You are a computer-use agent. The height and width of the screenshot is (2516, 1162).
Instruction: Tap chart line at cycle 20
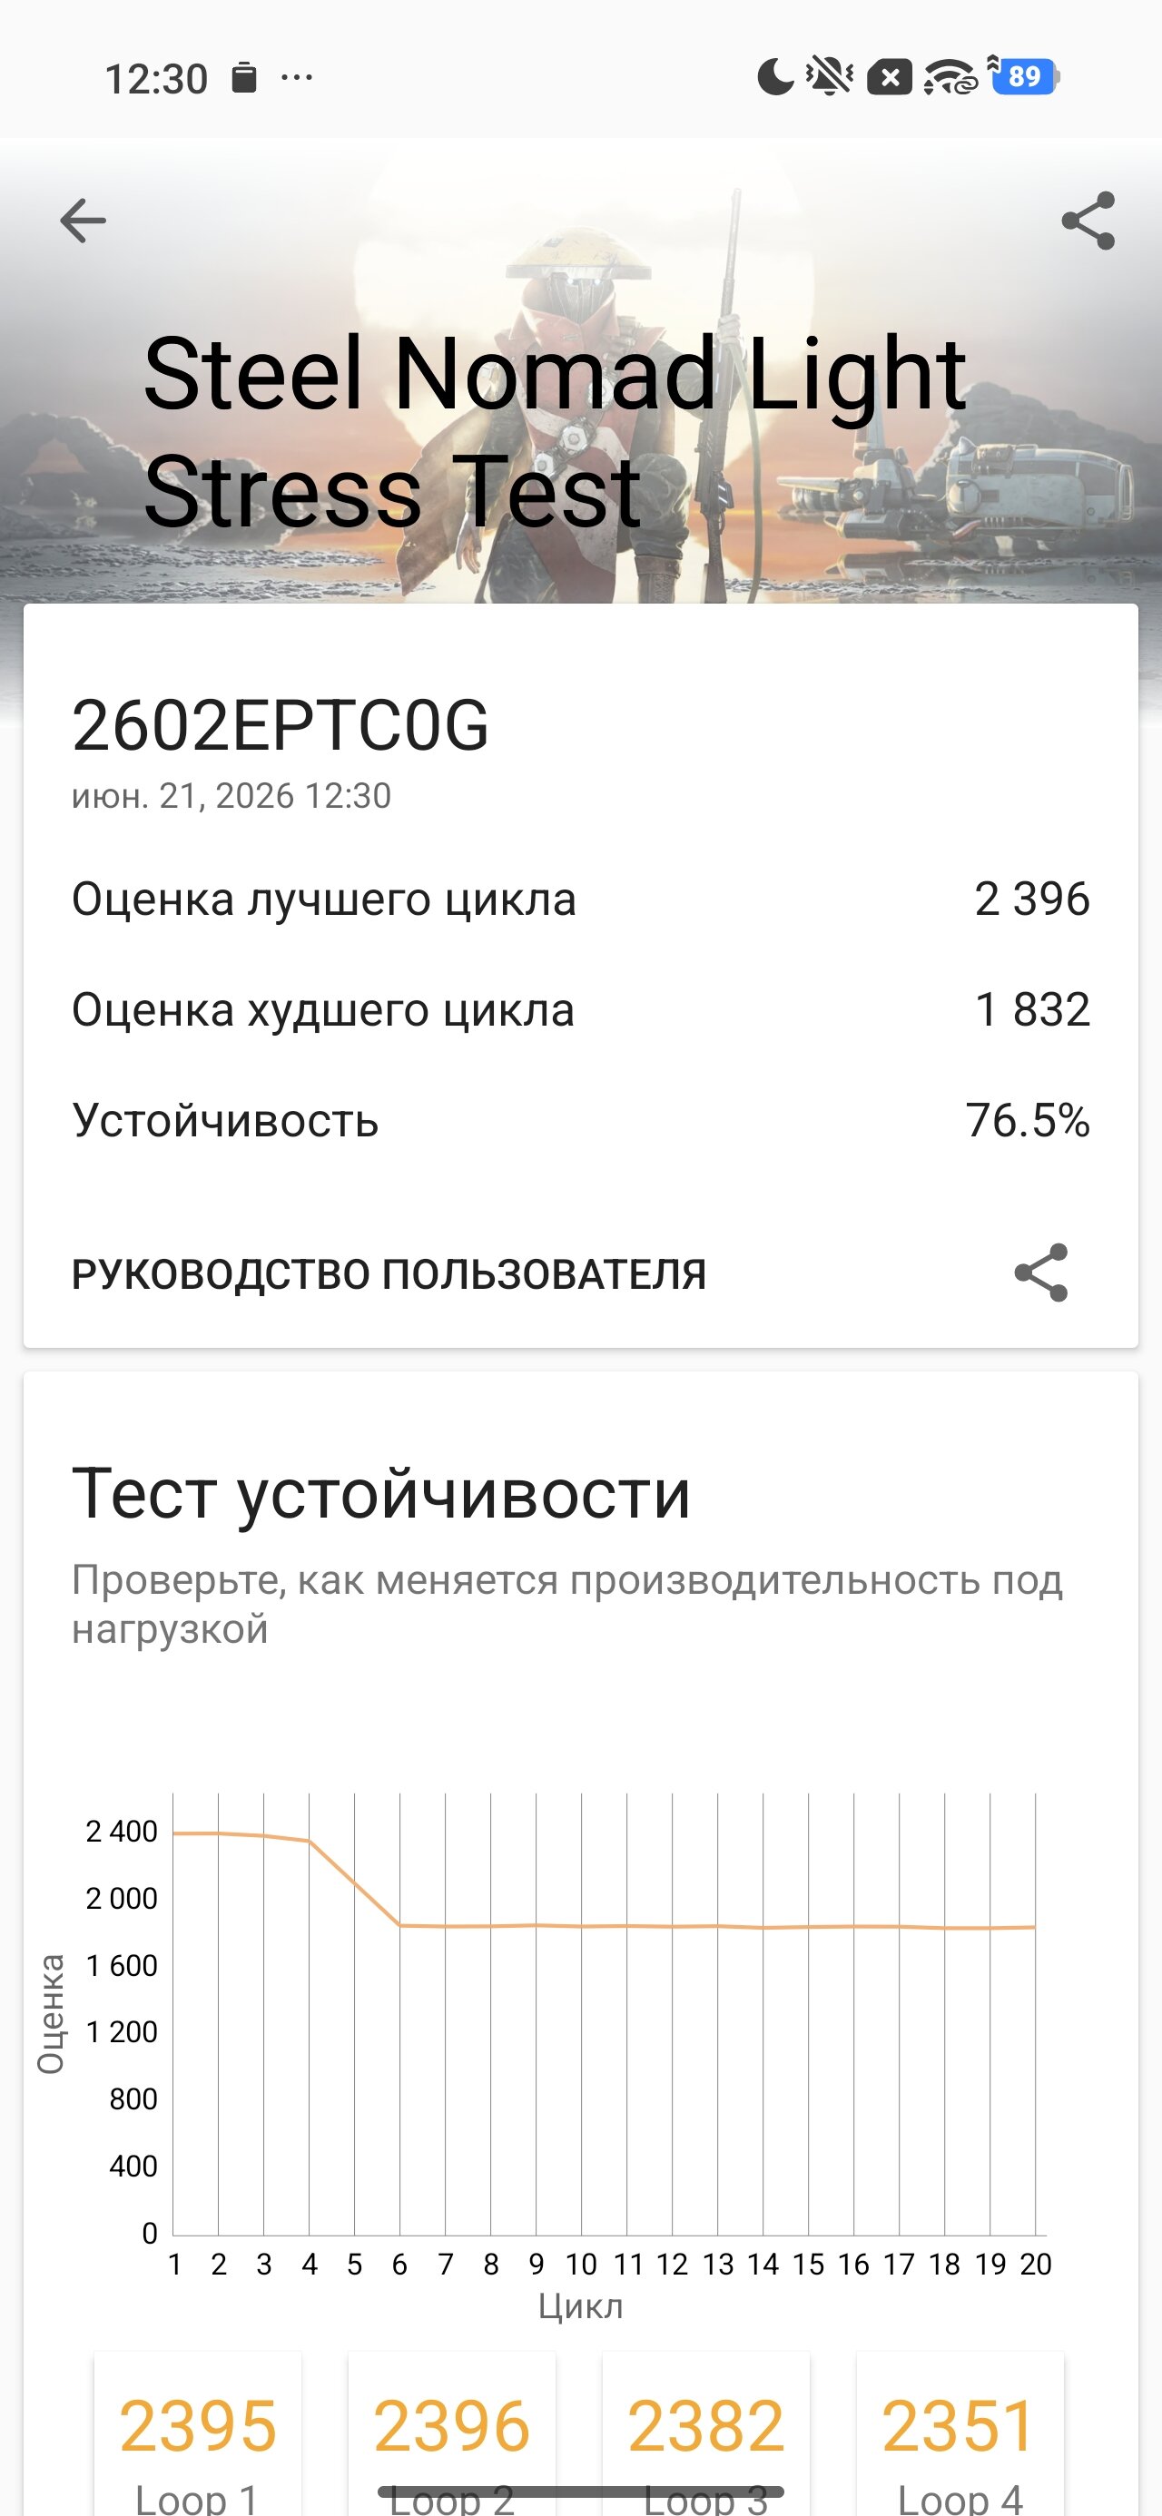tap(1035, 1927)
